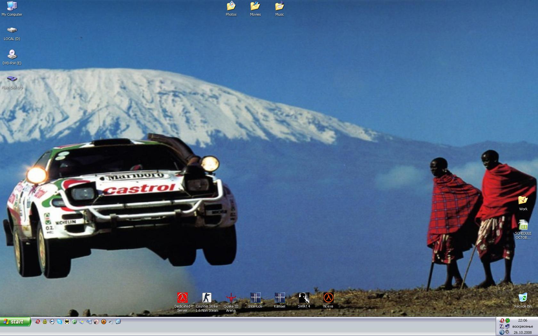Select the SCHEDULE OCTOB... spreadsheet file
538x336 pixels.
point(523,229)
